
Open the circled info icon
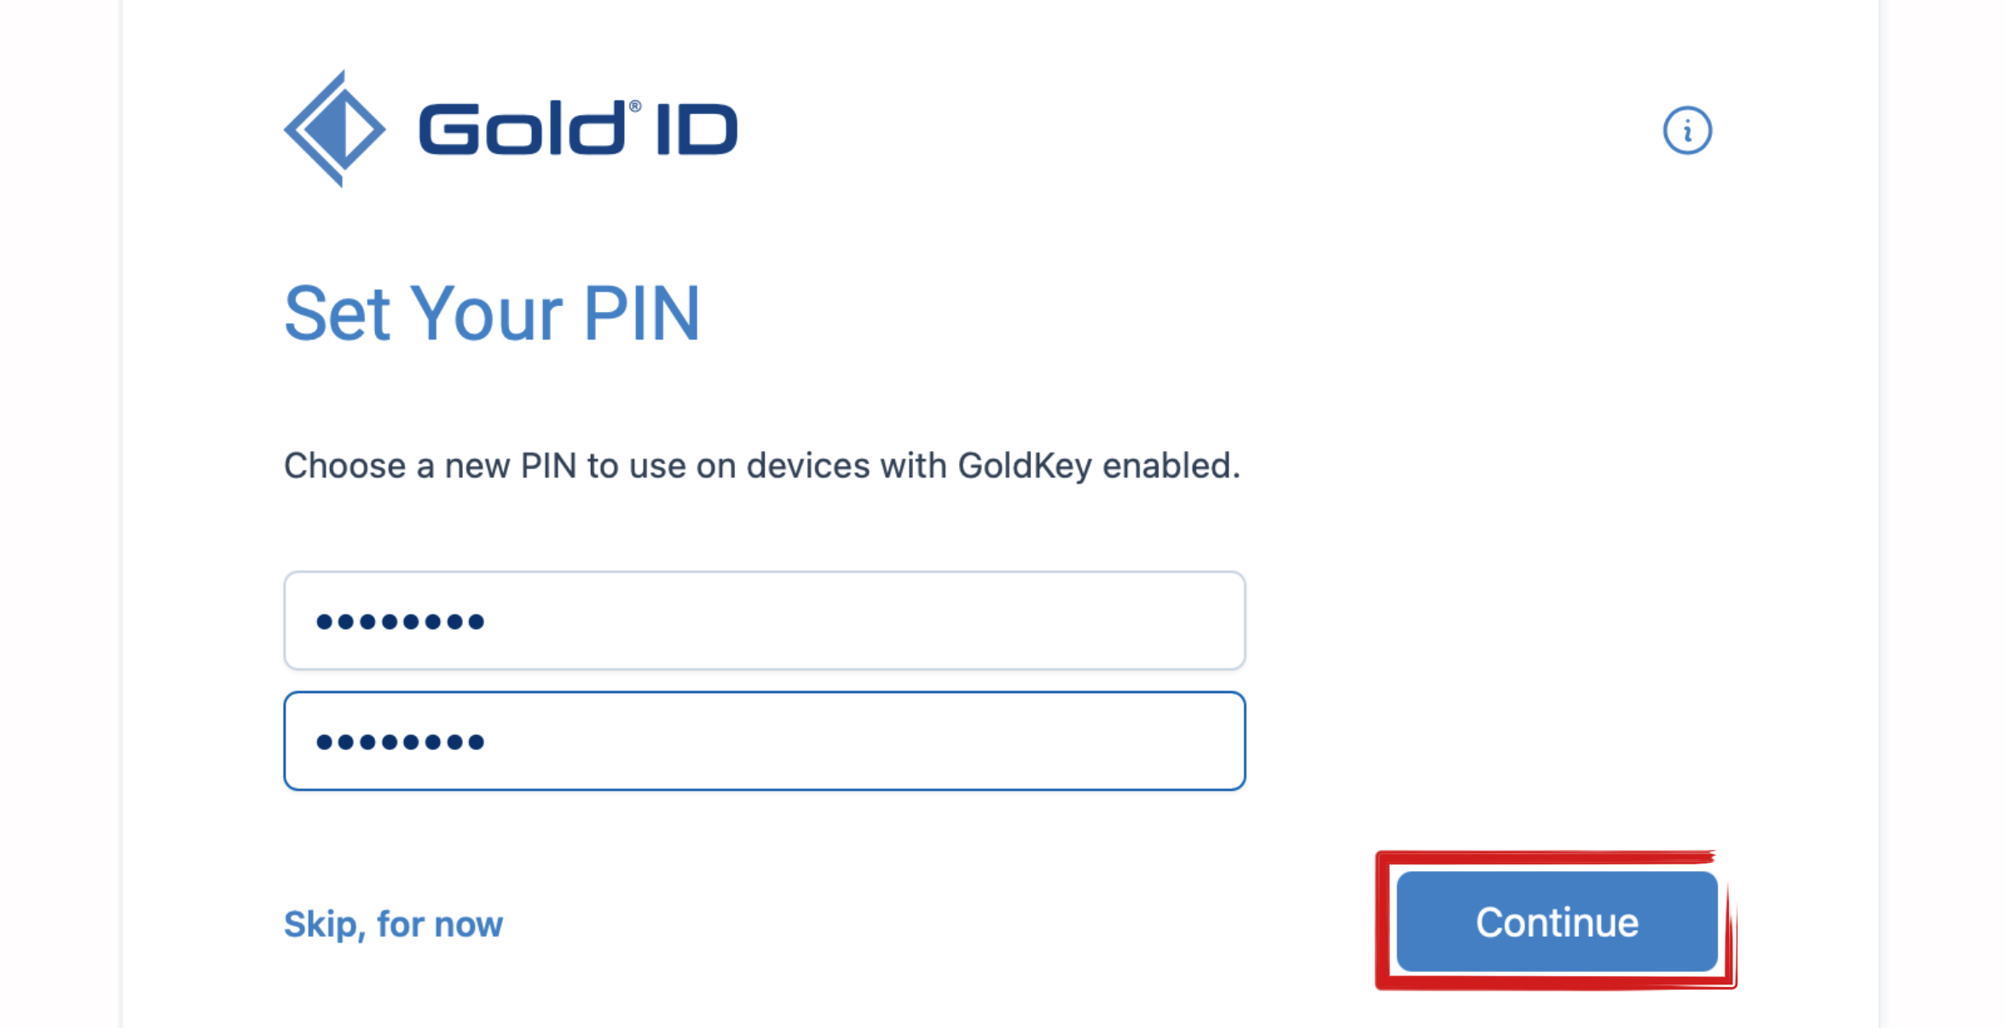[x=1686, y=130]
